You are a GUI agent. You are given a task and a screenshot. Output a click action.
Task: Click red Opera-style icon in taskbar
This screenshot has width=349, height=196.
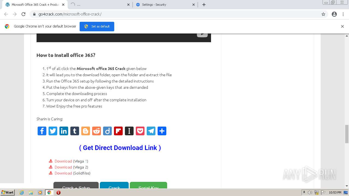click(x=58, y=192)
